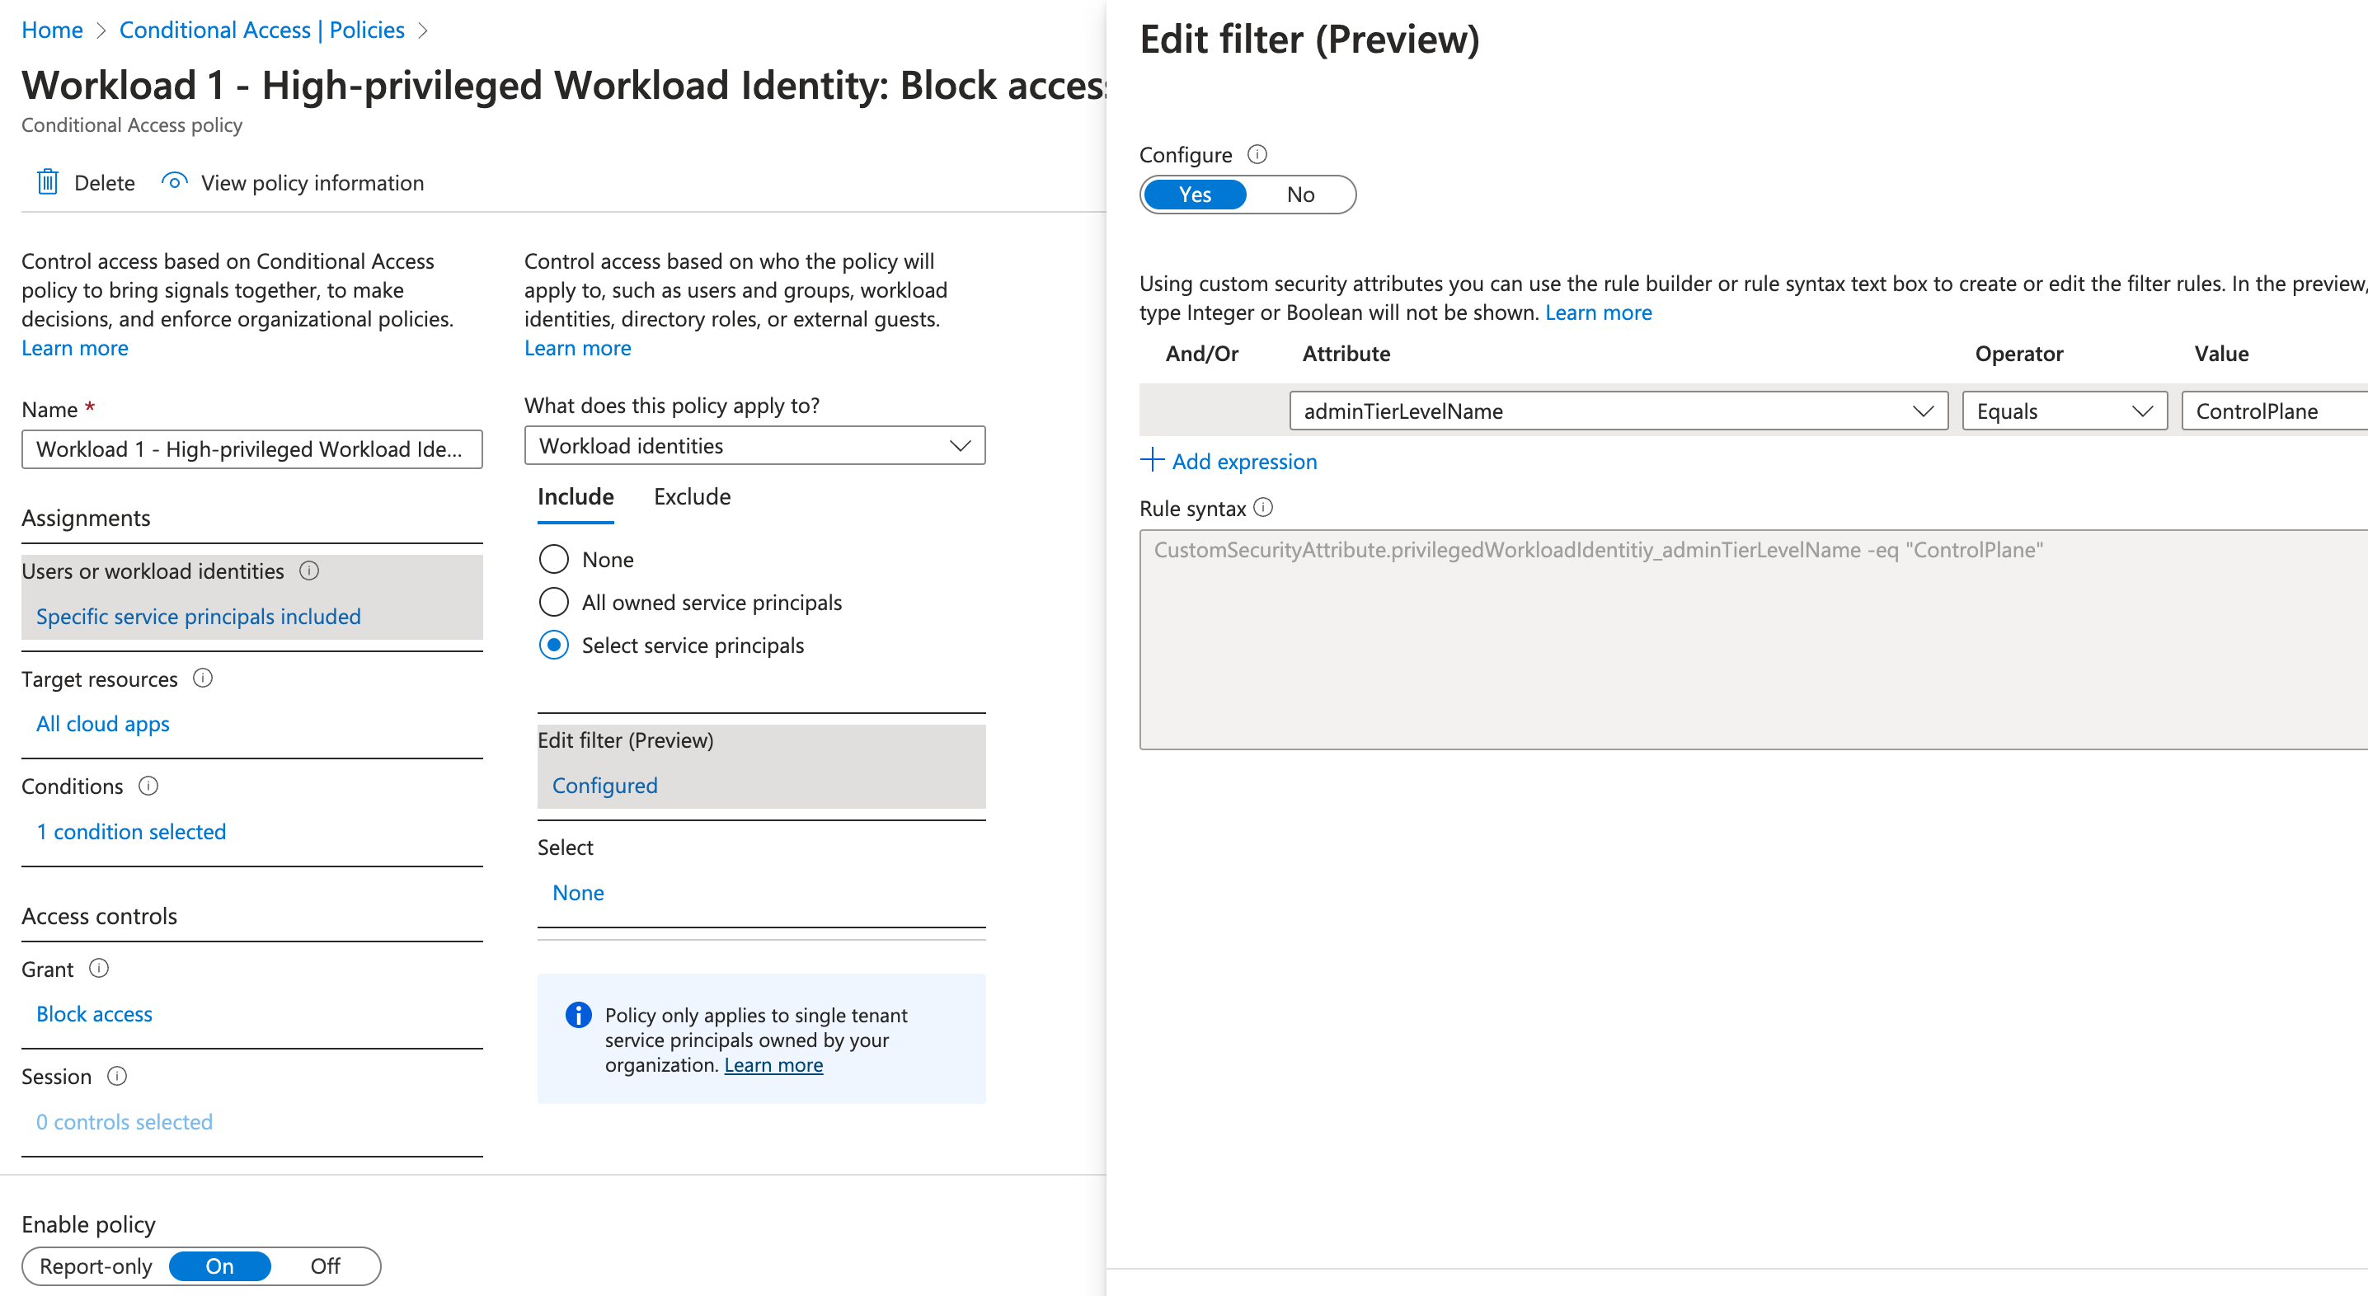Viewport: 2368px width, 1296px height.
Task: Open None under Select
Action: click(x=578, y=893)
